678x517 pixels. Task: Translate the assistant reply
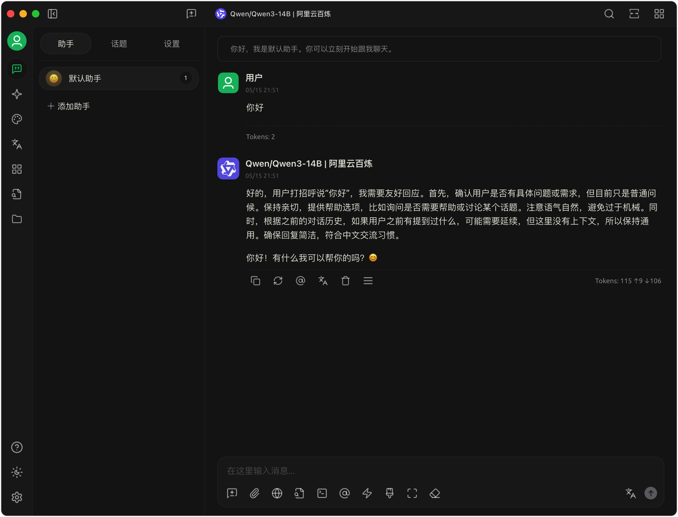tap(323, 281)
